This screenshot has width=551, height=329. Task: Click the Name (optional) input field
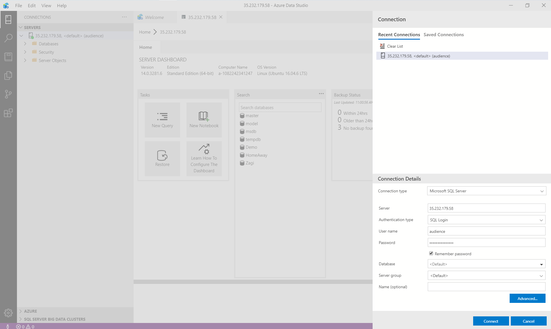tap(487, 287)
